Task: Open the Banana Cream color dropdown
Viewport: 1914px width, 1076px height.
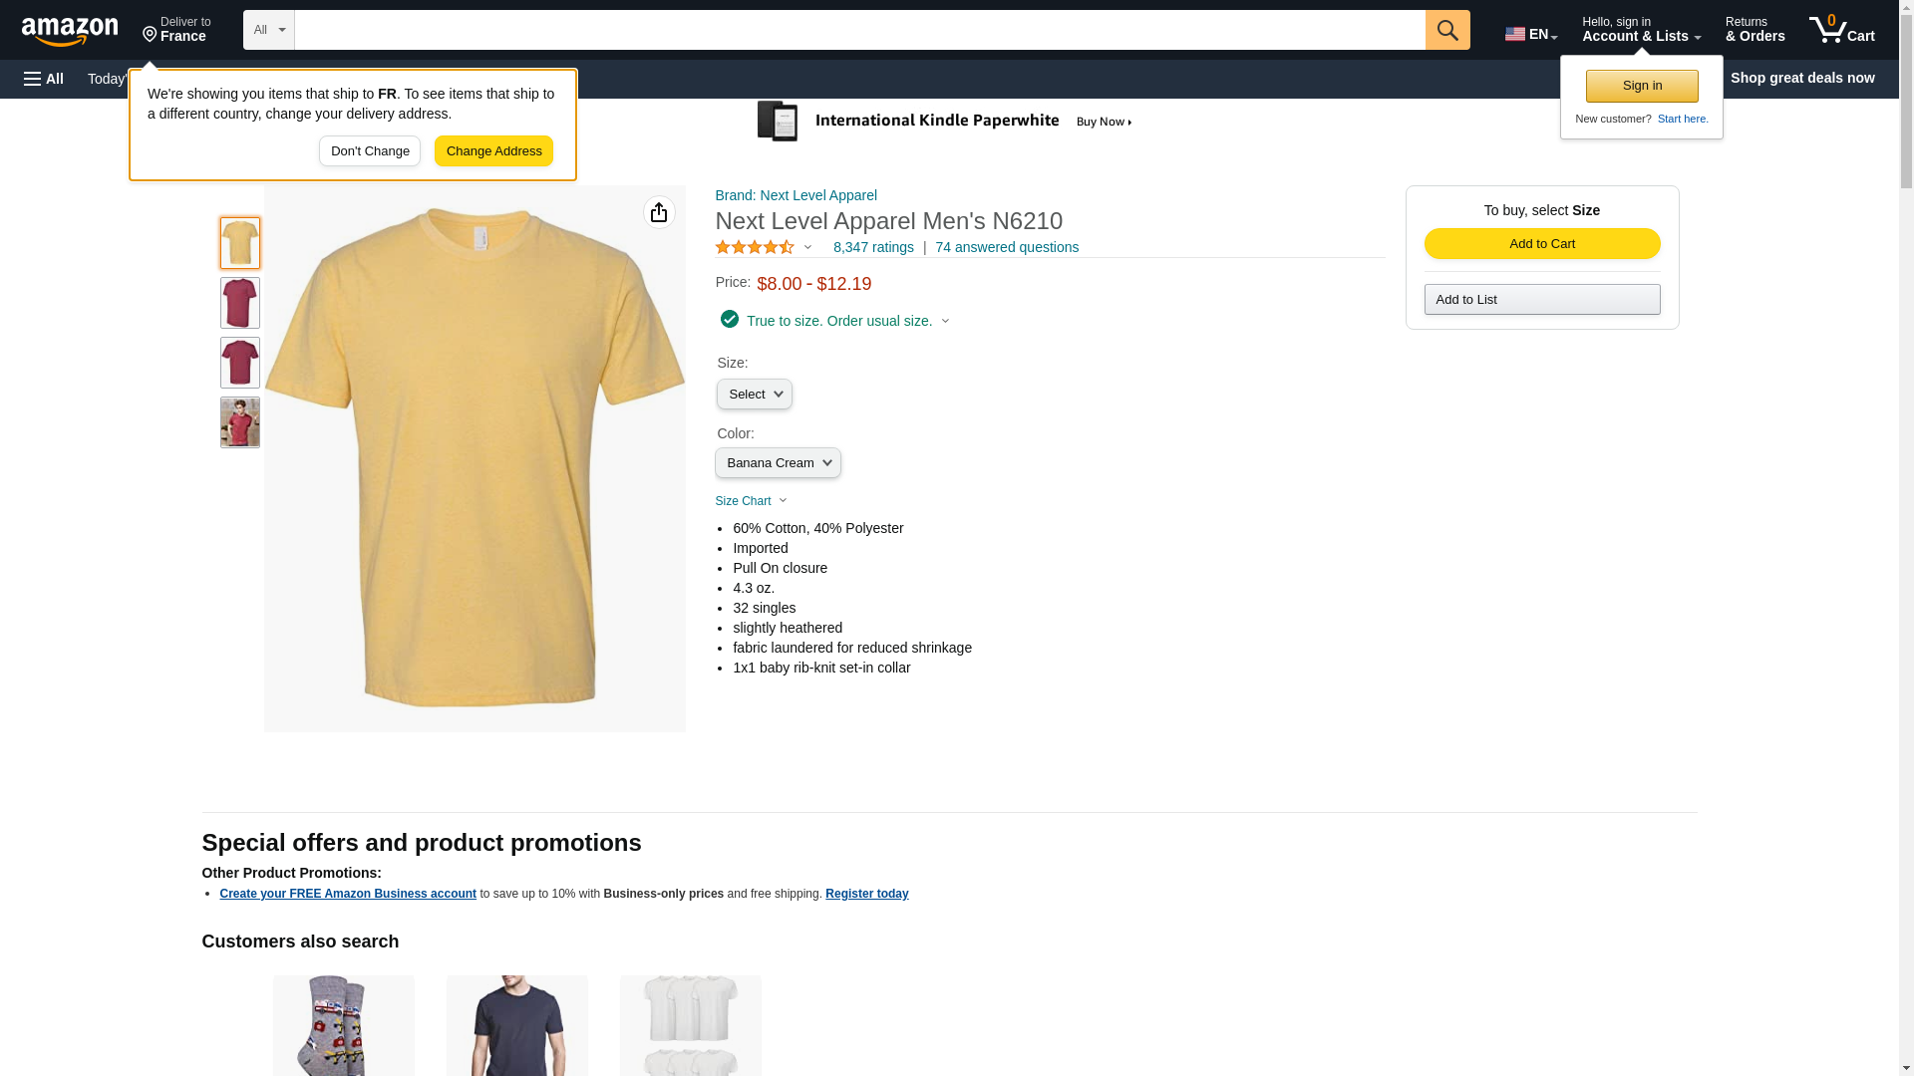Action: coord(778,463)
